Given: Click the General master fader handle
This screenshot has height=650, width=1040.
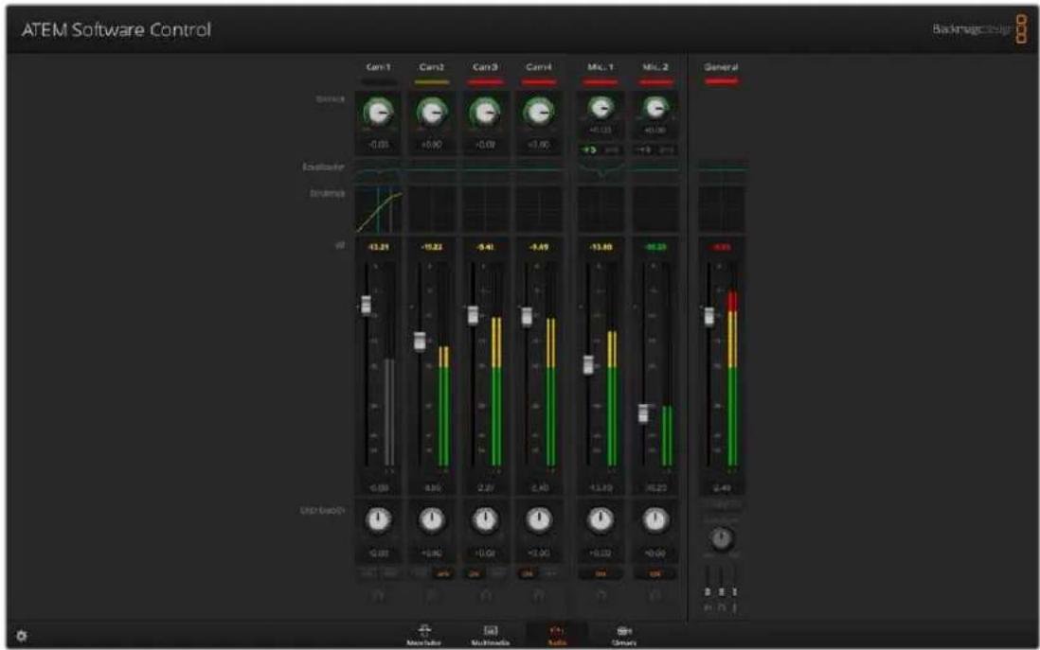Looking at the screenshot, I should tap(709, 317).
